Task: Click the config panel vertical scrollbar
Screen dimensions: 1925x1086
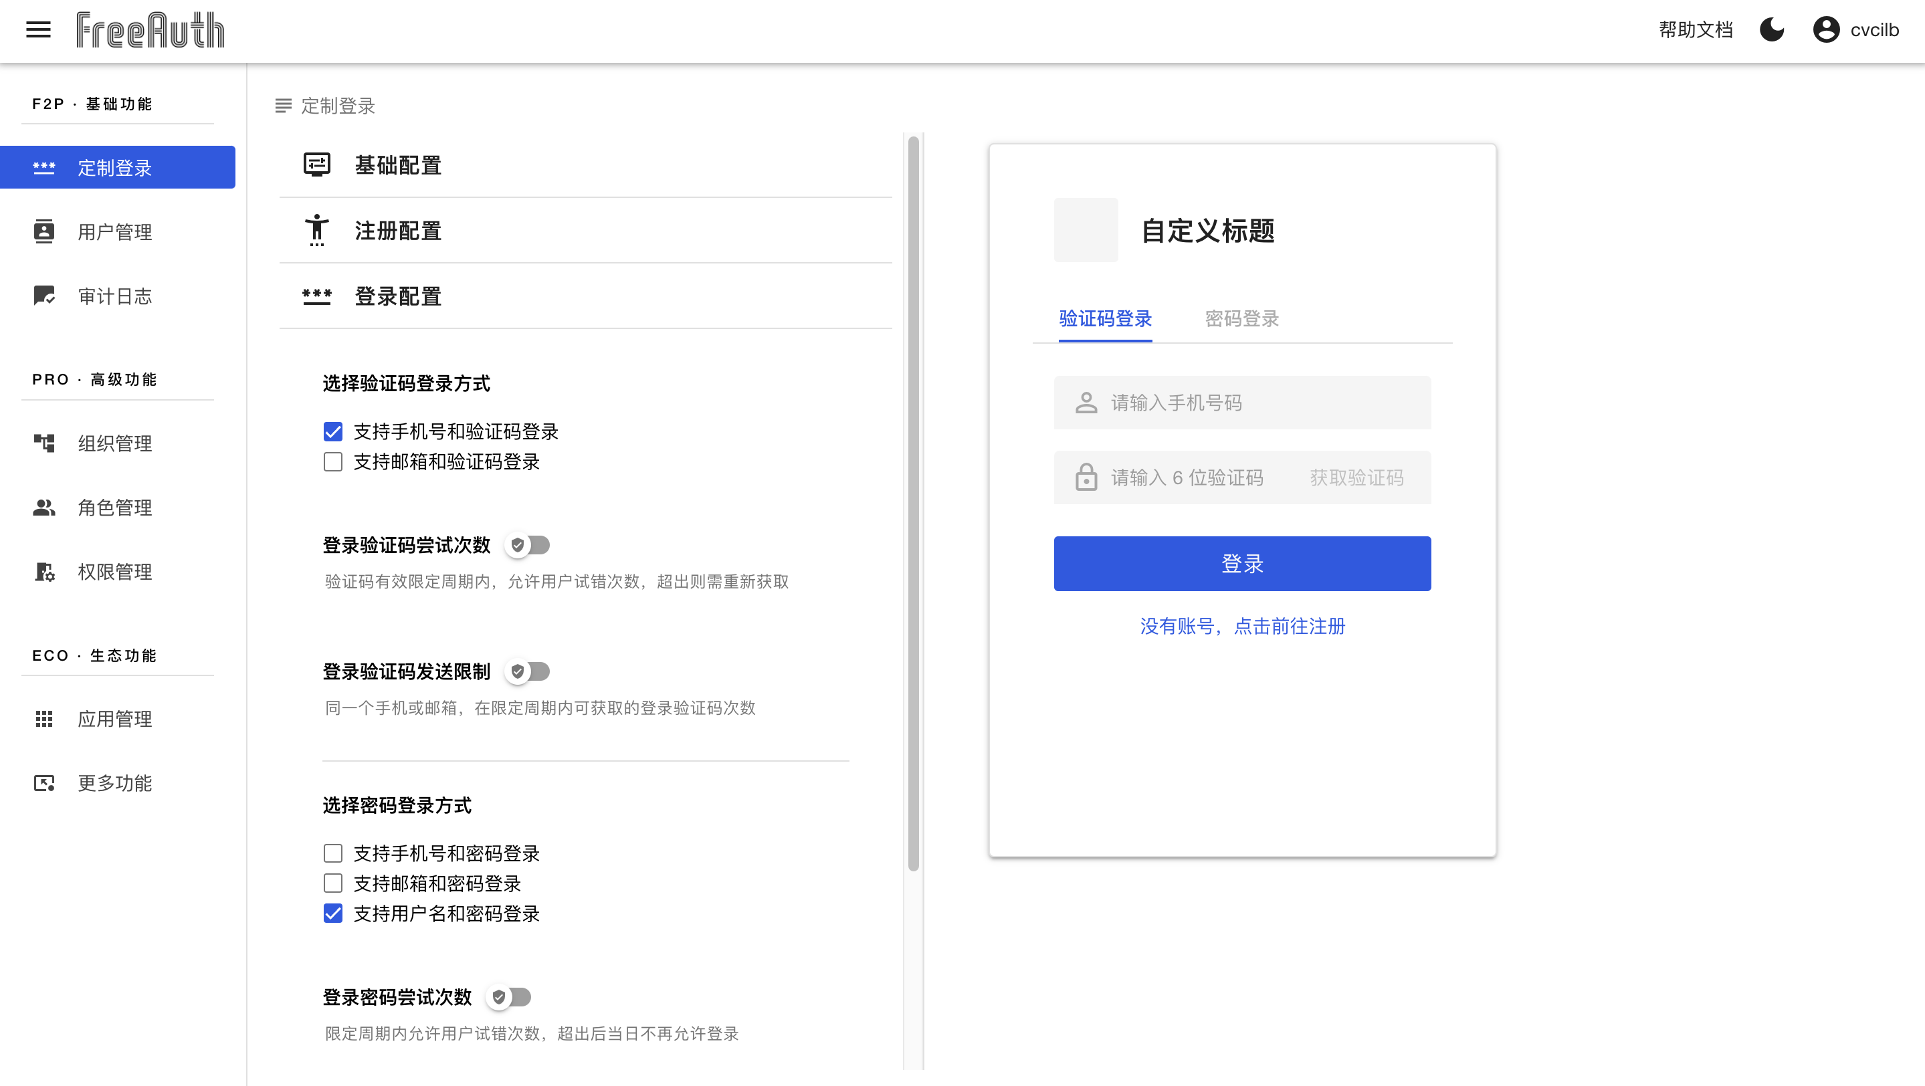Action: [x=913, y=504]
